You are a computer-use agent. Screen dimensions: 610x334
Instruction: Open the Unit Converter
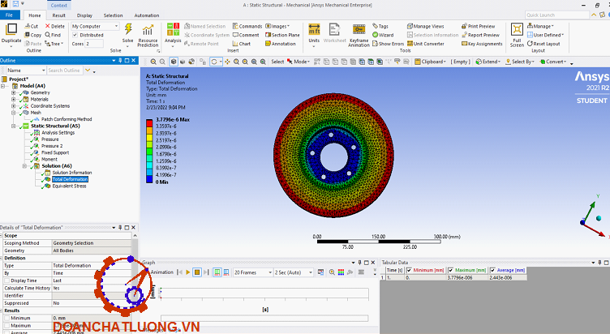(426, 44)
